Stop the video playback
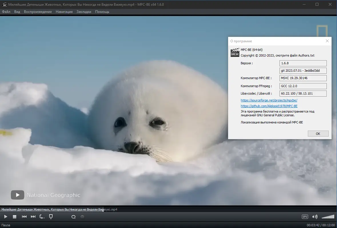Screen dimensions: 337x228 point(15,217)
